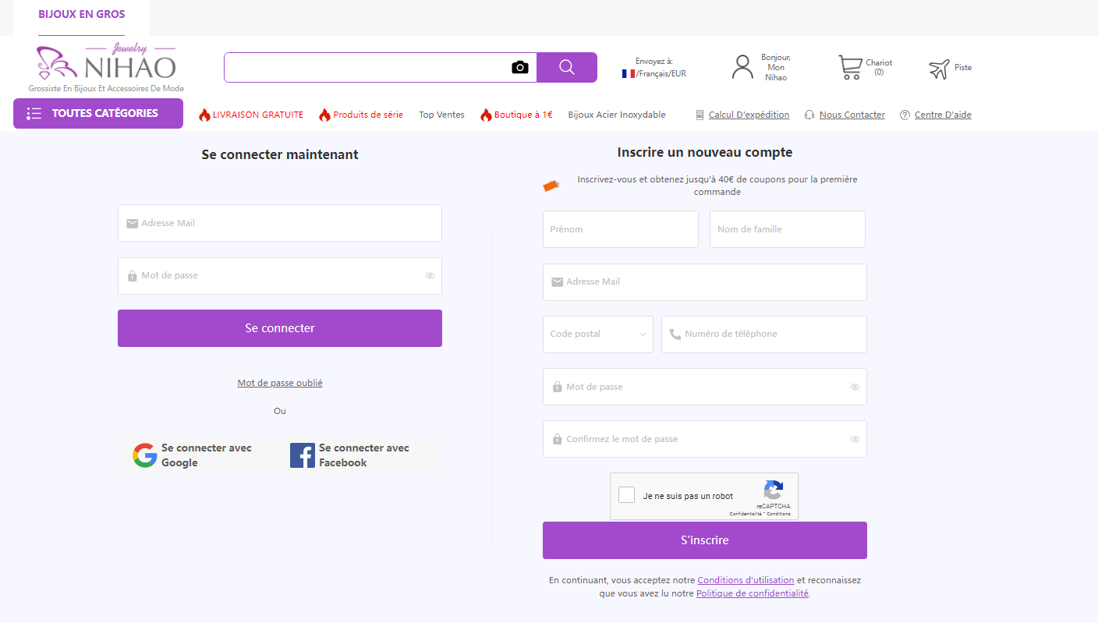Open Top Ventes menu item
Viewport: 1098px width, 623px height.
[441, 115]
